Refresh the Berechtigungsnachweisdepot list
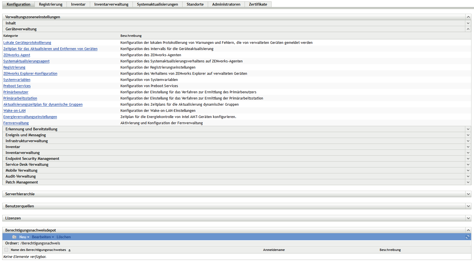474x263 pixels. coord(468,237)
